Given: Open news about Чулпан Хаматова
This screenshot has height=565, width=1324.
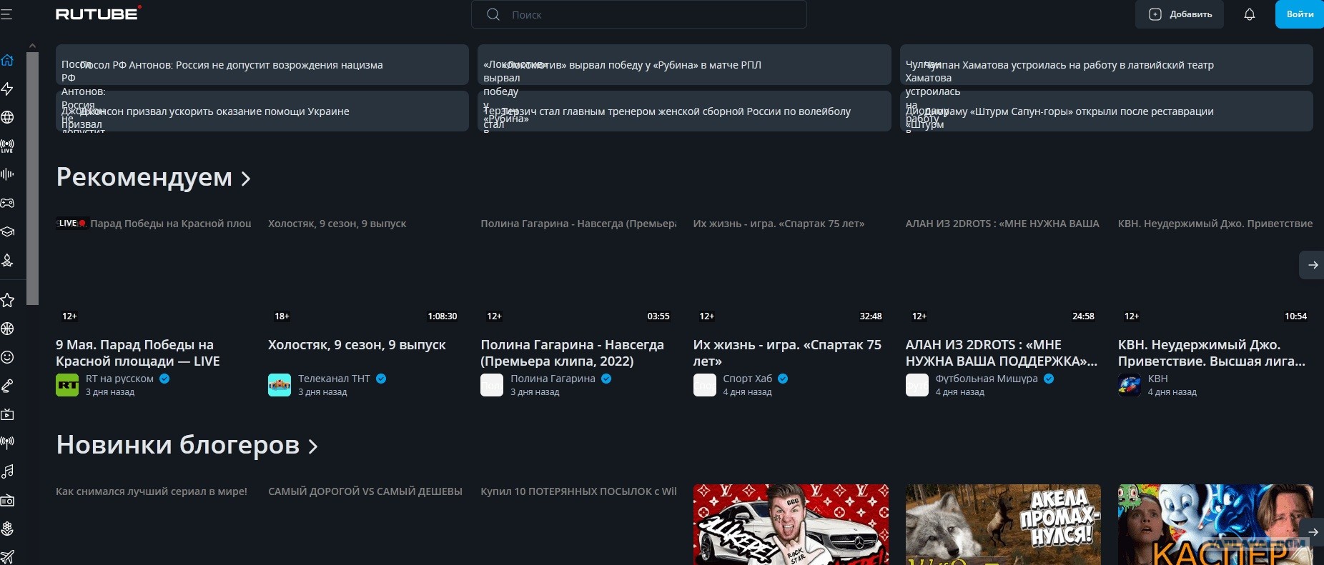Looking at the screenshot, I should (1107, 65).
